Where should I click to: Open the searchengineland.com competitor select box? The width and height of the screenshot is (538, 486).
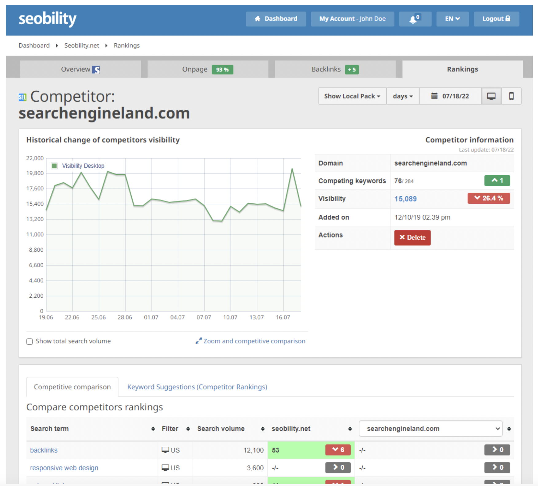coord(431,429)
